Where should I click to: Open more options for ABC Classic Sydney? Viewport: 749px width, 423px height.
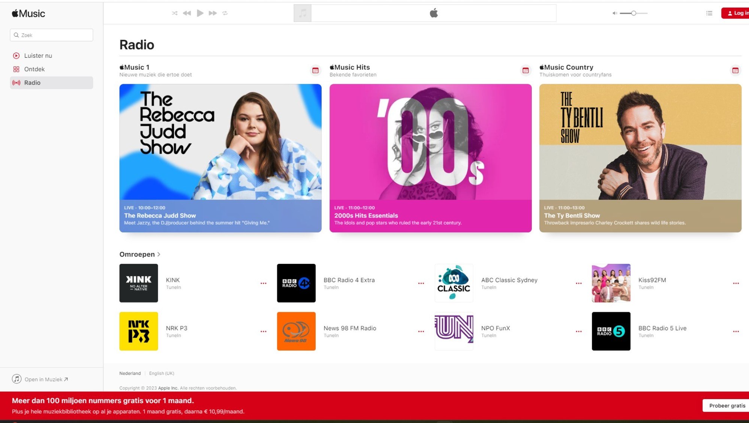[579, 283]
